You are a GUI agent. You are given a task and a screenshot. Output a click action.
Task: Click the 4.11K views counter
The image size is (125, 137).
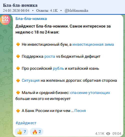[x=100, y=133]
